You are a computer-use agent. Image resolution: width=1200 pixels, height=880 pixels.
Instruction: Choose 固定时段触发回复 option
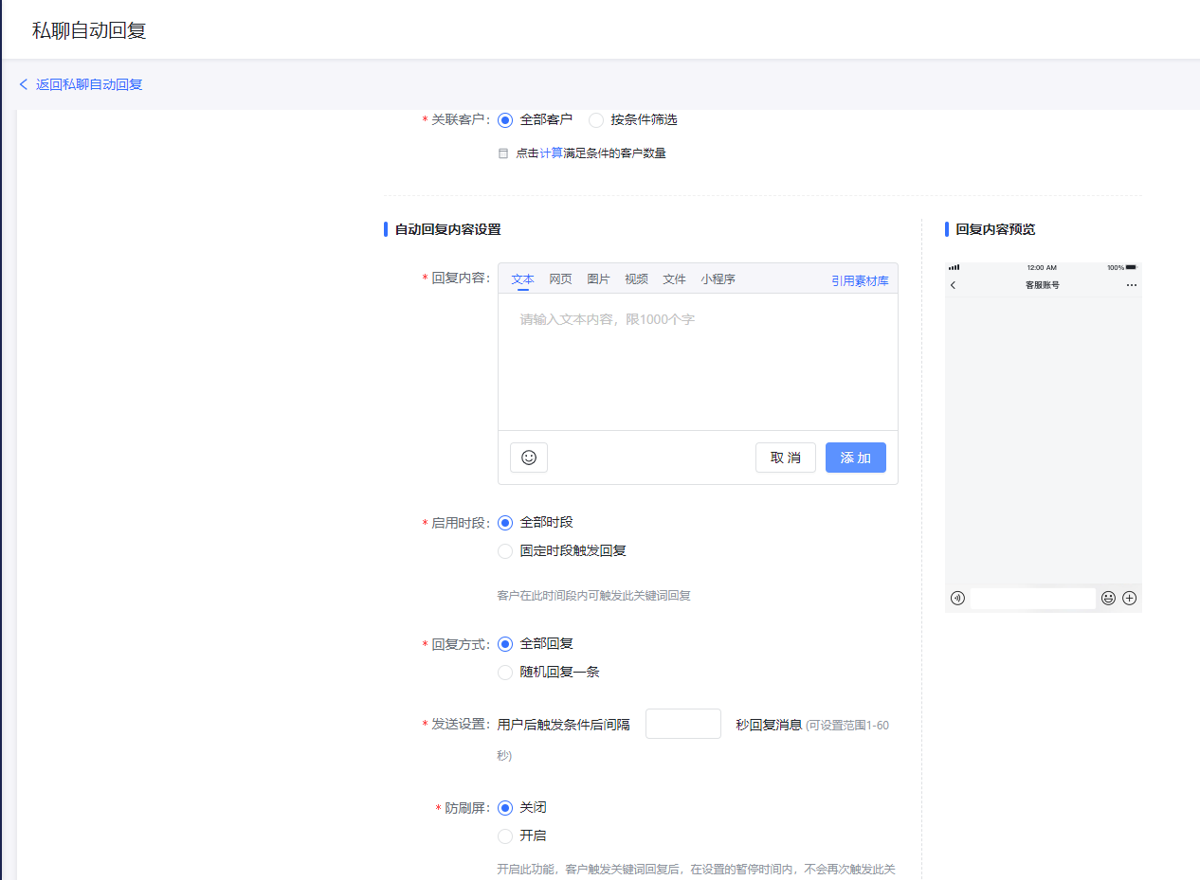tap(505, 551)
